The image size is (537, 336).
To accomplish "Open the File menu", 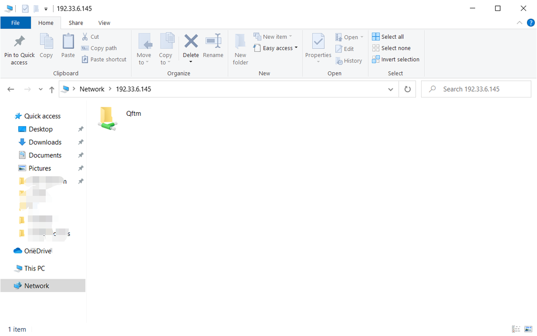I will (15, 23).
